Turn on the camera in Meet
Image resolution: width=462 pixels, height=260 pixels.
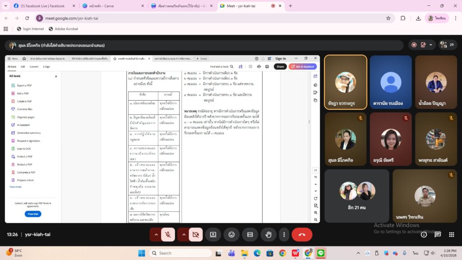pyautogui.click(x=195, y=235)
